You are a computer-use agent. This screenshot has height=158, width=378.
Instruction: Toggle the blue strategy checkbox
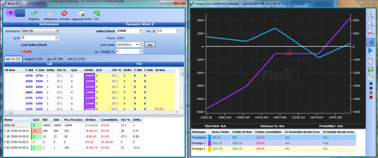tap(371, 83)
